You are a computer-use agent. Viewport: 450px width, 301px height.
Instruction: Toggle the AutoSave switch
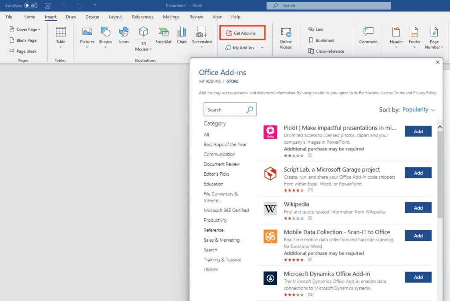(x=31, y=6)
